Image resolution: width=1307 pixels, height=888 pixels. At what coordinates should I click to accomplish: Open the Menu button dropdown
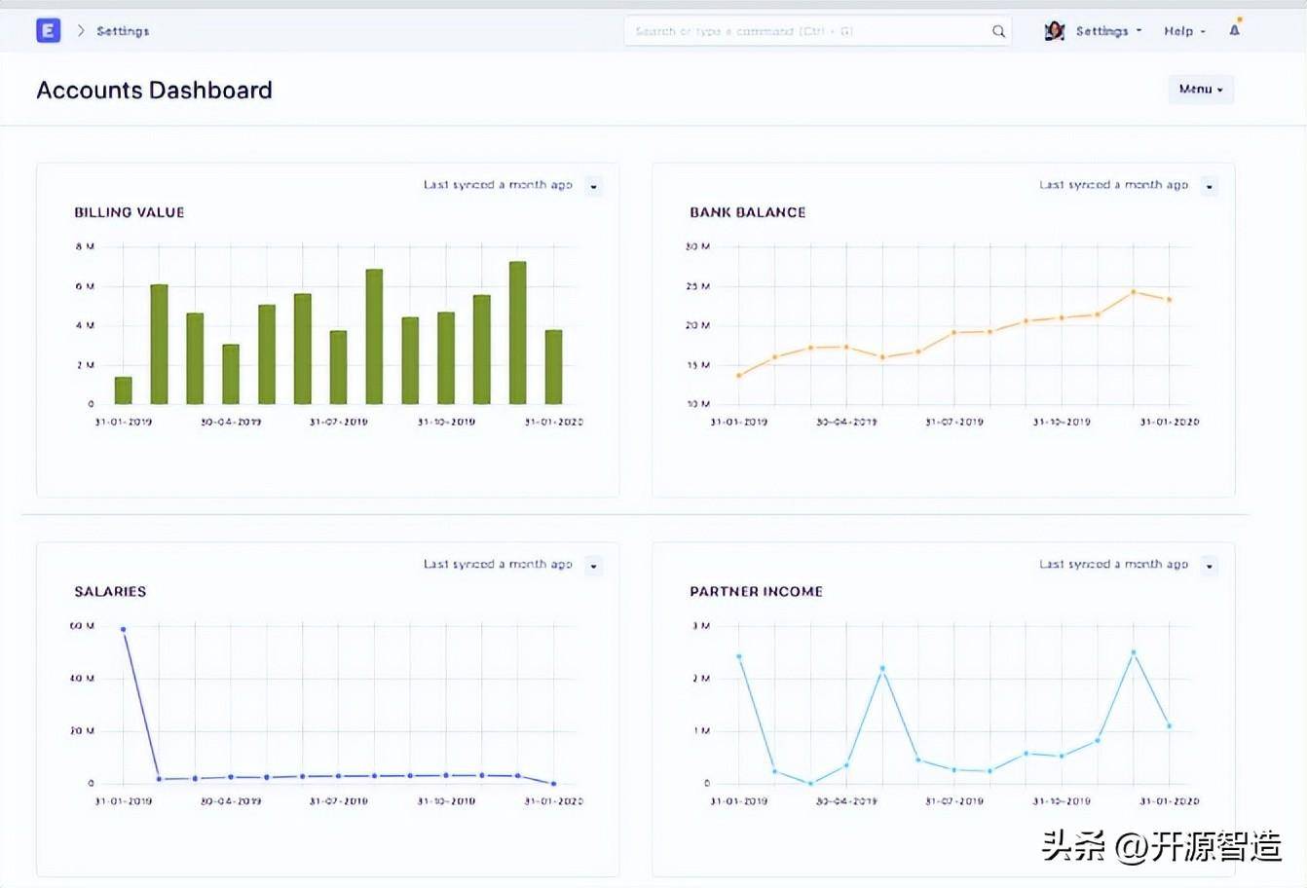point(1200,90)
